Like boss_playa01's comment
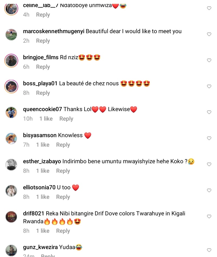The height and width of the screenshot is (257, 217). tap(209, 86)
